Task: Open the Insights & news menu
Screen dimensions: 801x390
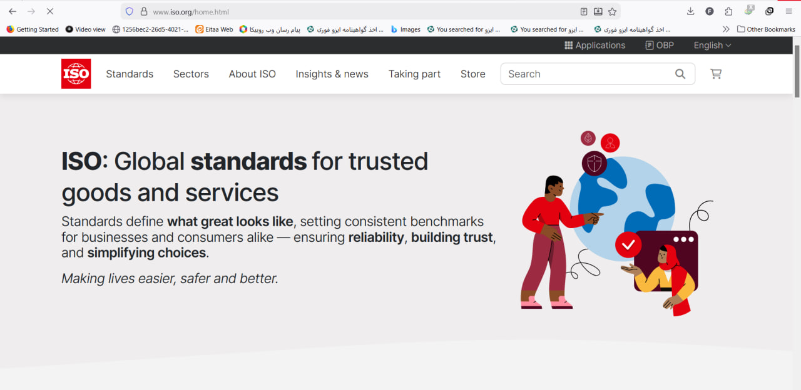Action: tap(332, 74)
